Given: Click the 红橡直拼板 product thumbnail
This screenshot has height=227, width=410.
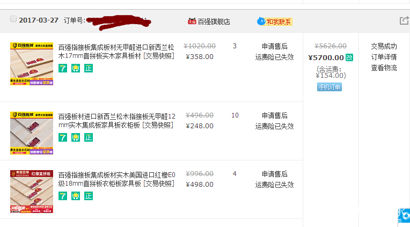Looking at the screenshot, I should [32, 192].
